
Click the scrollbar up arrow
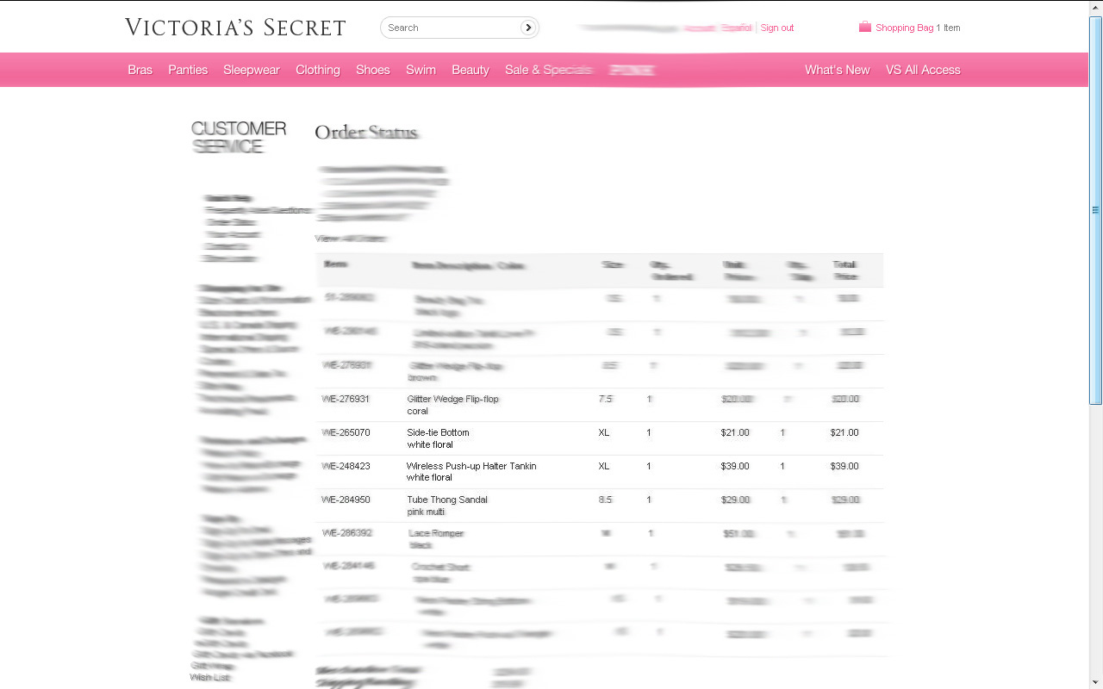tap(1095, 7)
